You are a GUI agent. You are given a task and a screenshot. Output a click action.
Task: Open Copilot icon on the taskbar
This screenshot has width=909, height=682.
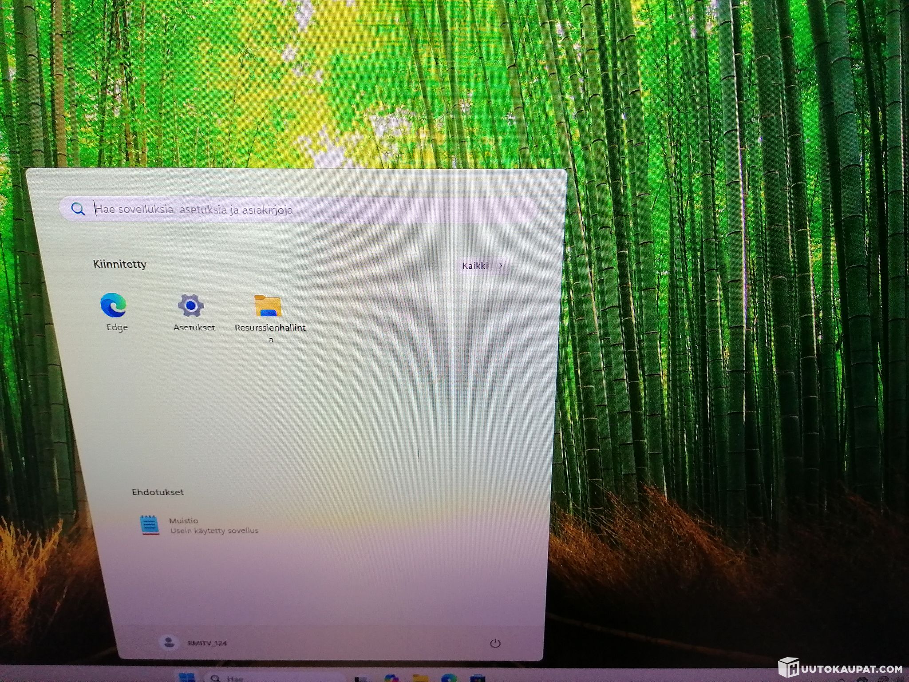391,679
